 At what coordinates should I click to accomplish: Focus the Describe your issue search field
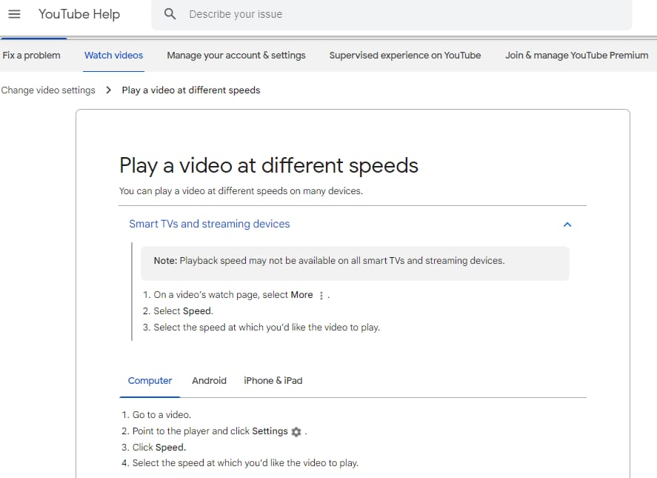tap(391, 14)
